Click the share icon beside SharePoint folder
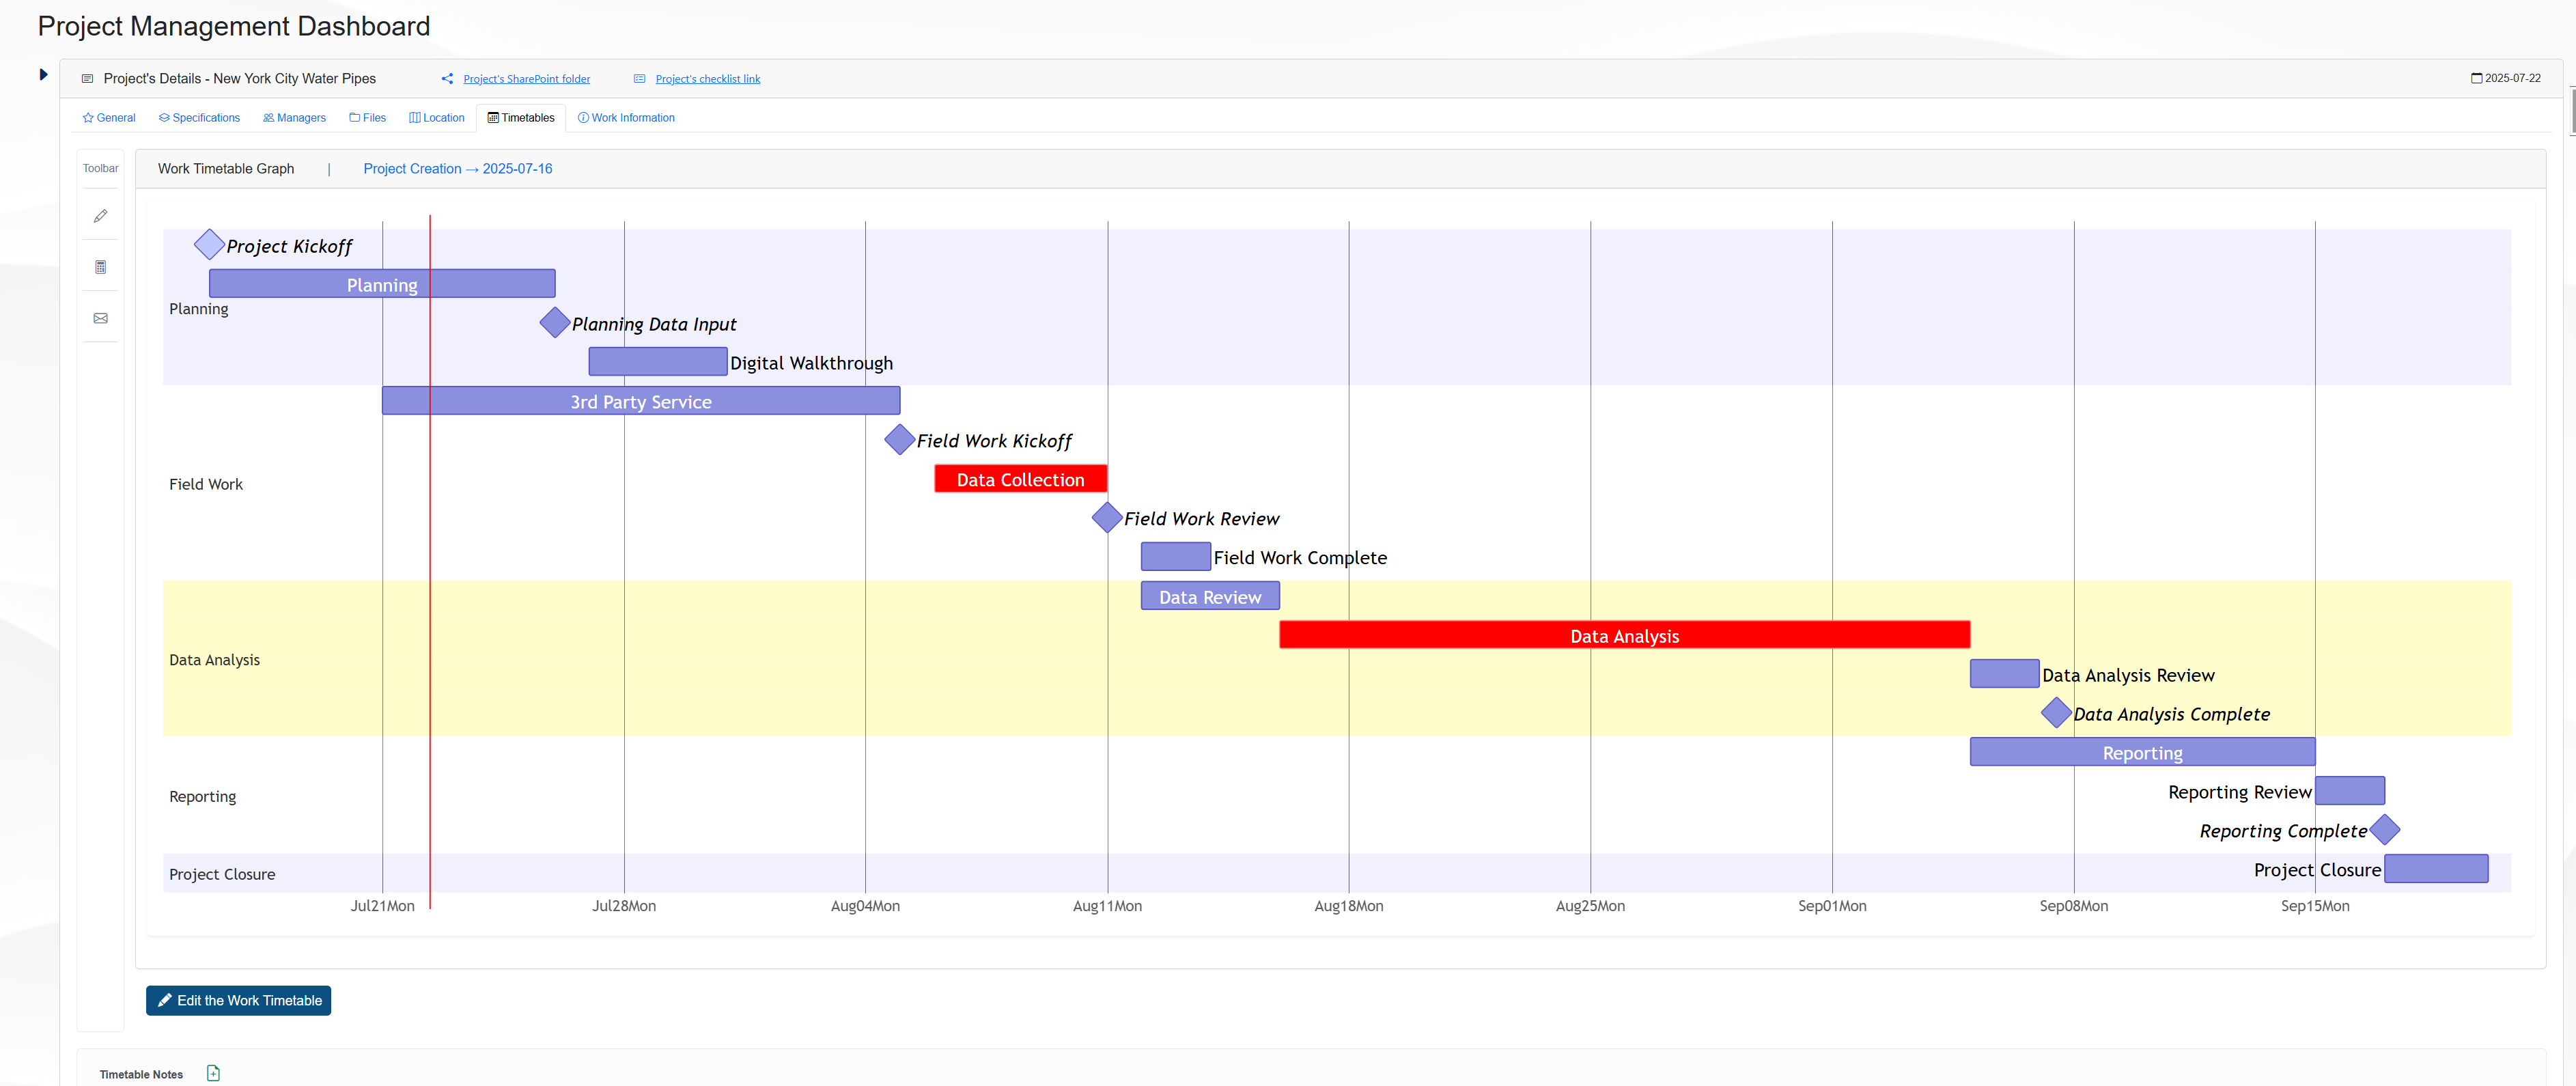 click(447, 79)
